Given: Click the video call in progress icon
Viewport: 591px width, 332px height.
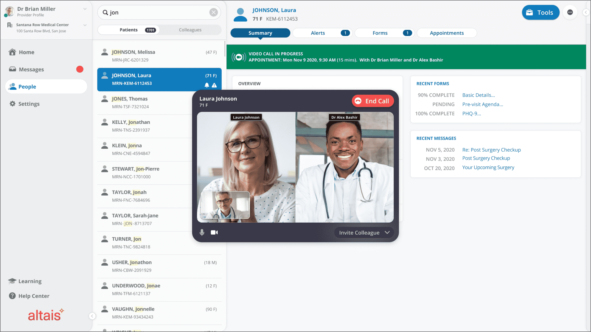Looking at the screenshot, I should (239, 57).
